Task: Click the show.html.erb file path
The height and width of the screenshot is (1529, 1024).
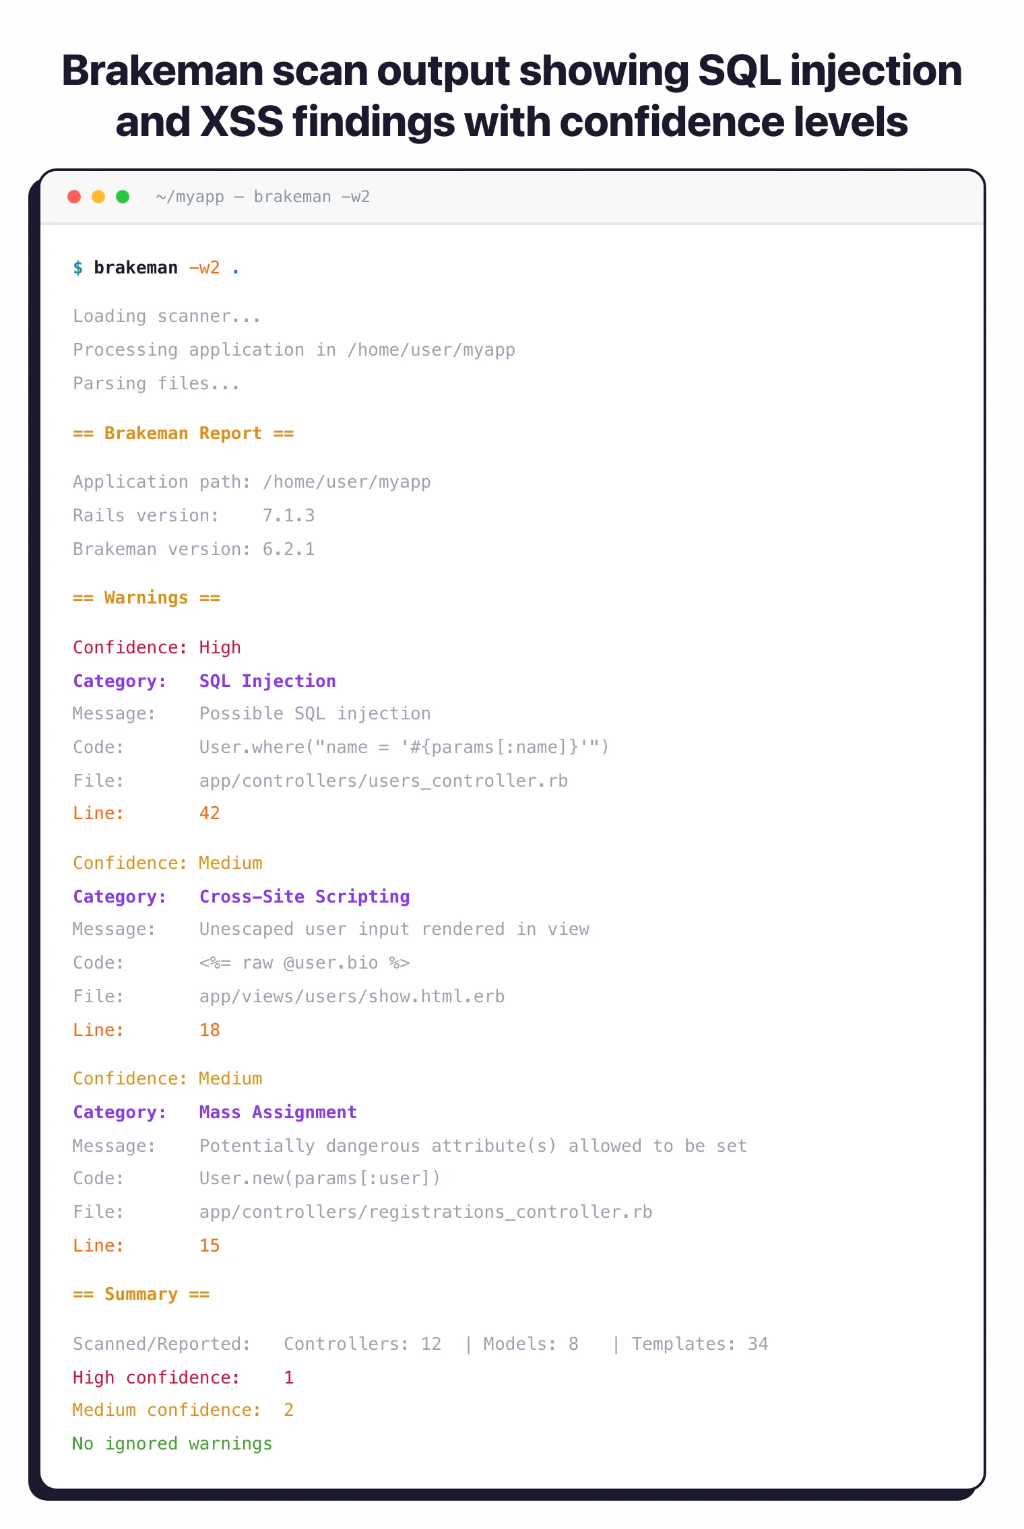Action: click(352, 996)
